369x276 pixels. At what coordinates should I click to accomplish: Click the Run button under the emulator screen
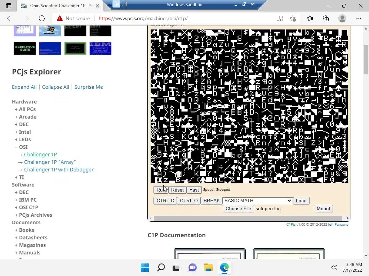coord(161,190)
